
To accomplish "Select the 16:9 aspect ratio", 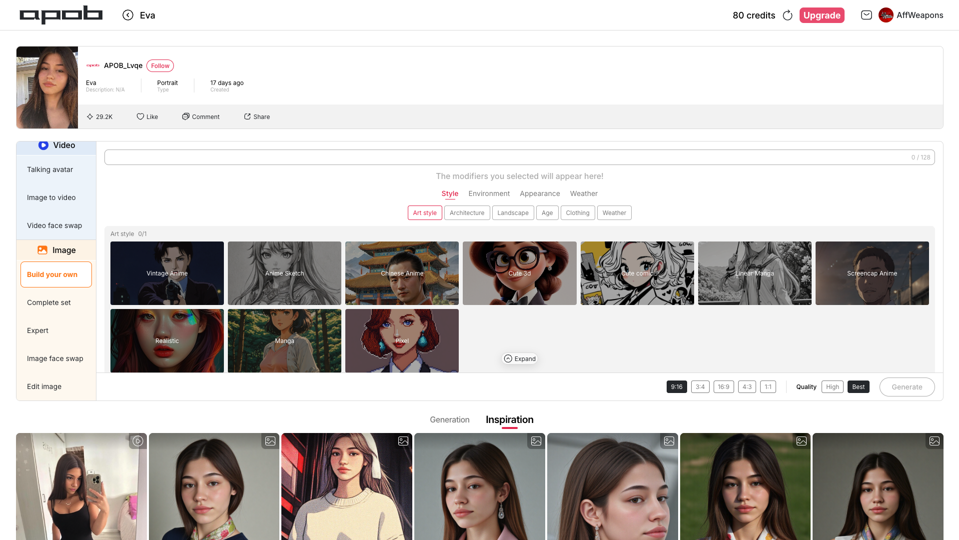I will point(724,386).
